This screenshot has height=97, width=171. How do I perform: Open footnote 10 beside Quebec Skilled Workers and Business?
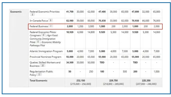42,65
